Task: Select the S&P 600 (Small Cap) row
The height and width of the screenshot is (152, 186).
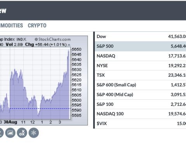Action: [x=140, y=85]
